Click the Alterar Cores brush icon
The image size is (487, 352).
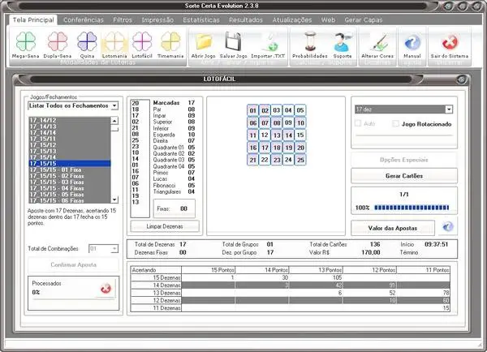tap(377, 41)
